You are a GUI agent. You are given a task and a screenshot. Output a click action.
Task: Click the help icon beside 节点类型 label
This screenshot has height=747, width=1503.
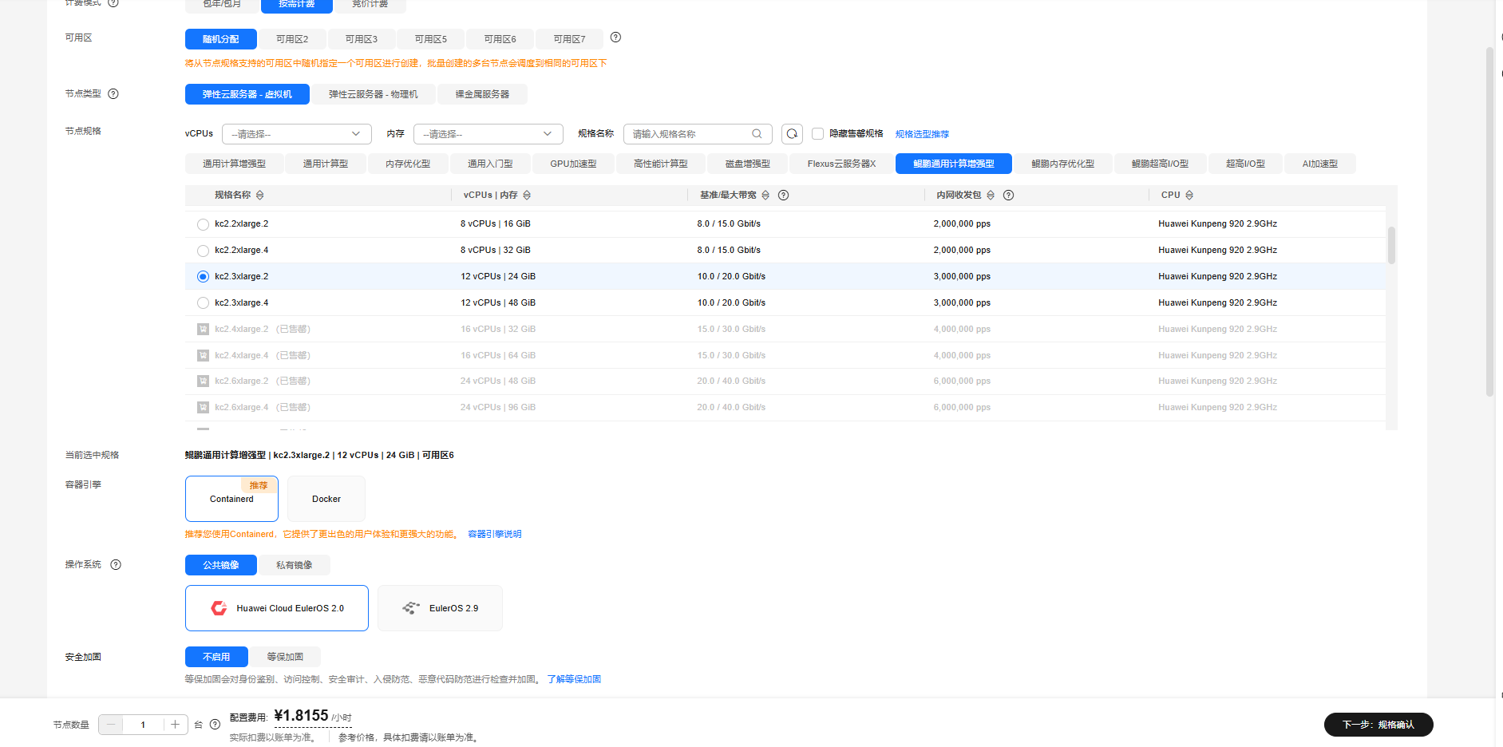point(113,94)
